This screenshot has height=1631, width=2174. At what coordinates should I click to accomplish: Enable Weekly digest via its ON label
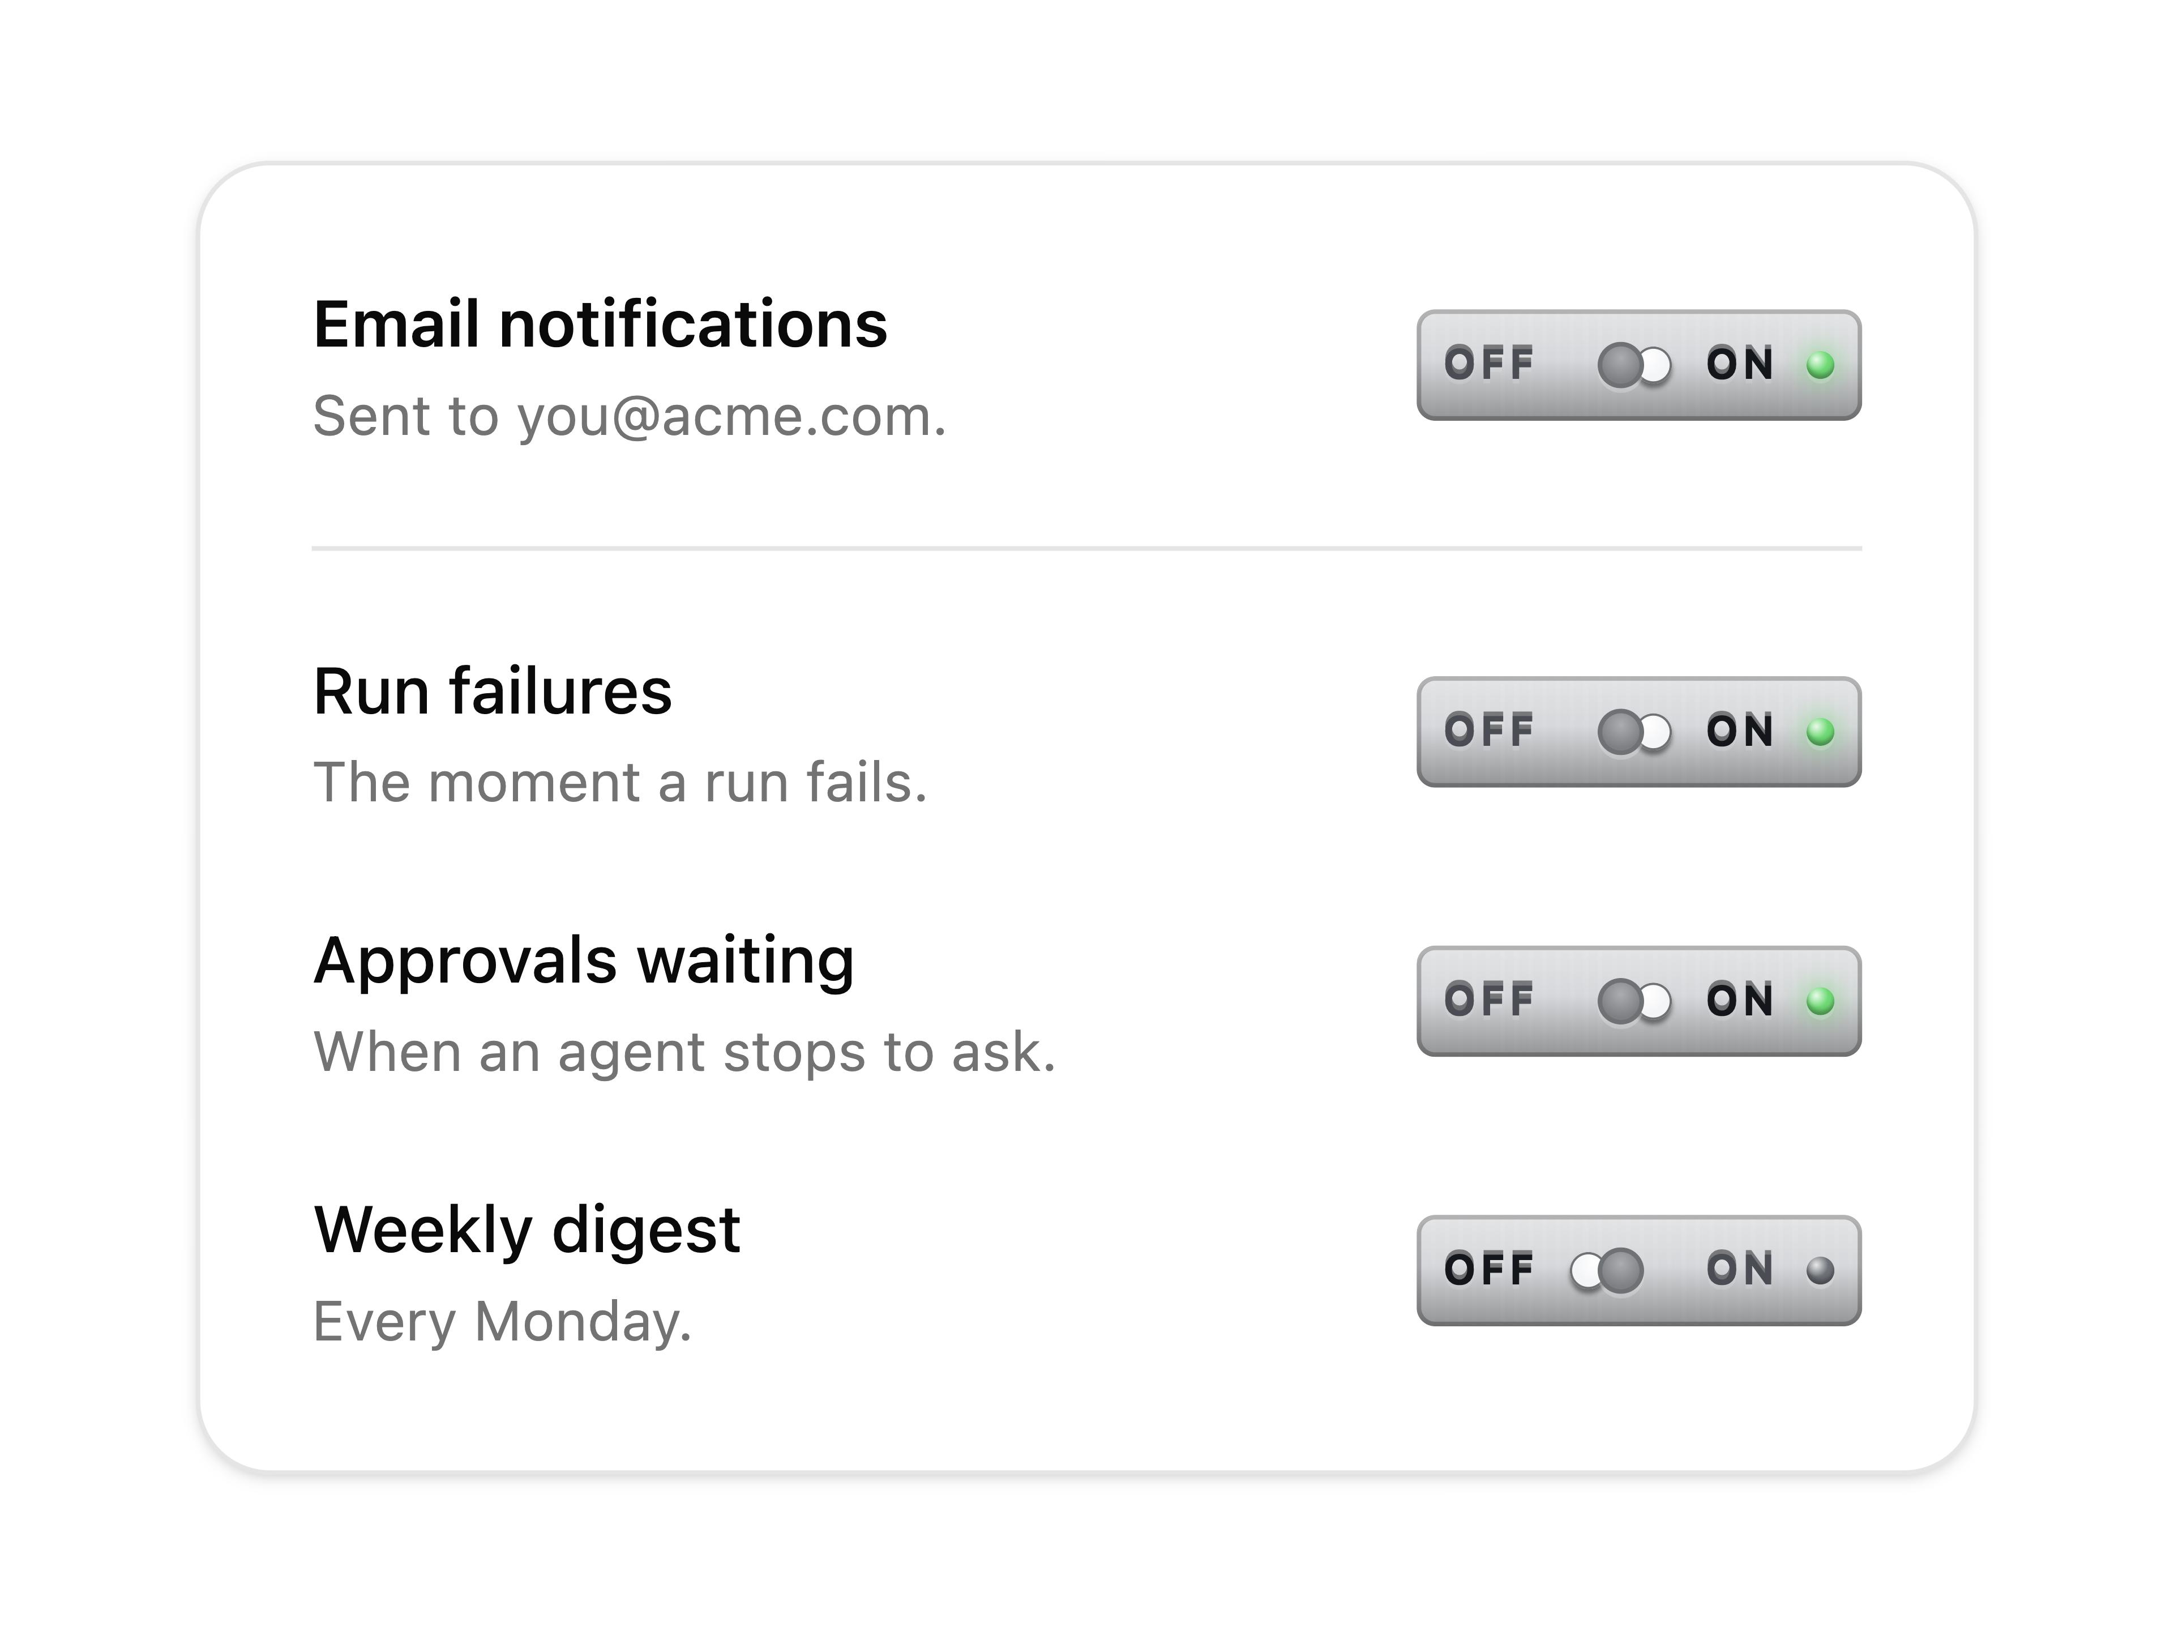(1740, 1269)
